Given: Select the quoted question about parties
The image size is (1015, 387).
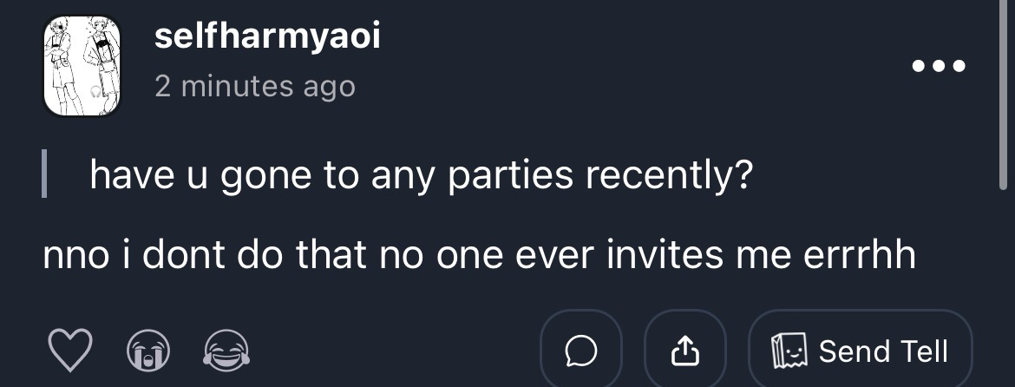Looking at the screenshot, I should (420, 176).
